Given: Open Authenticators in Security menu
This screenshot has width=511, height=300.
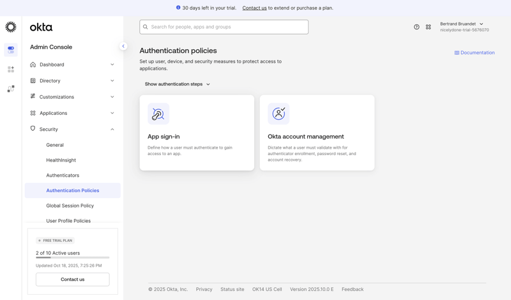Looking at the screenshot, I should click(63, 176).
